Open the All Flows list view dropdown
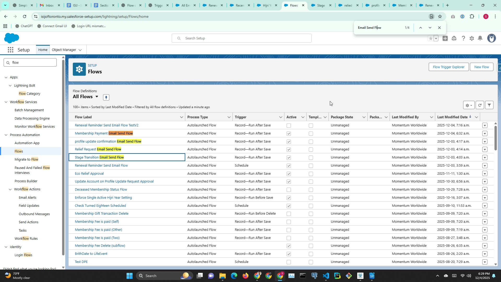The height and width of the screenshot is (282, 501). pos(97,97)
